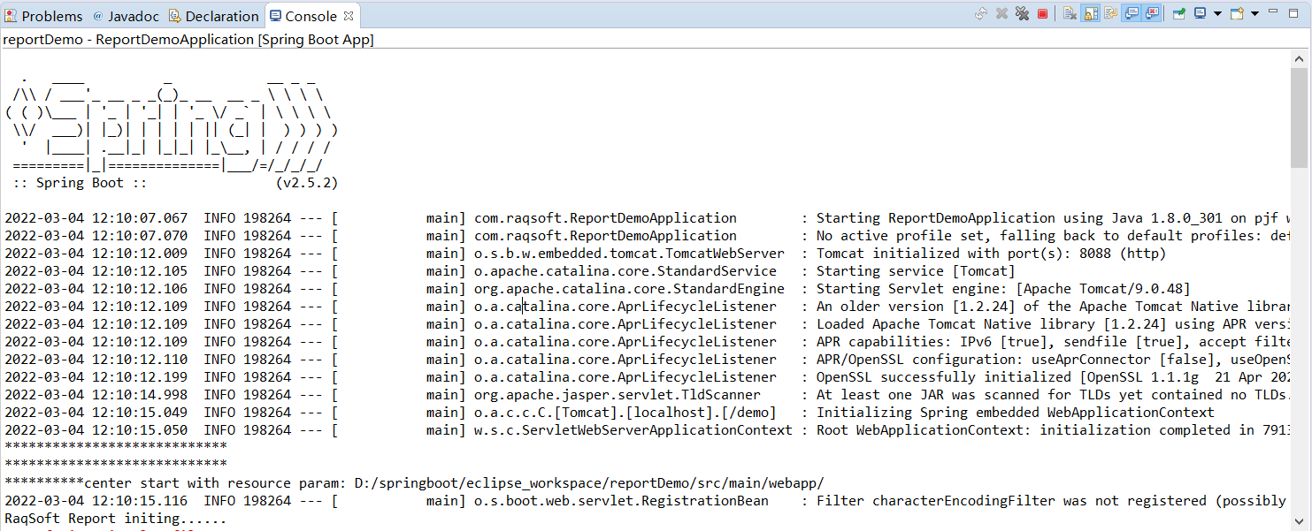Click 'Loaded Apache Tomcat Native library' message
This screenshot has width=1312, height=531.
click(1052, 324)
